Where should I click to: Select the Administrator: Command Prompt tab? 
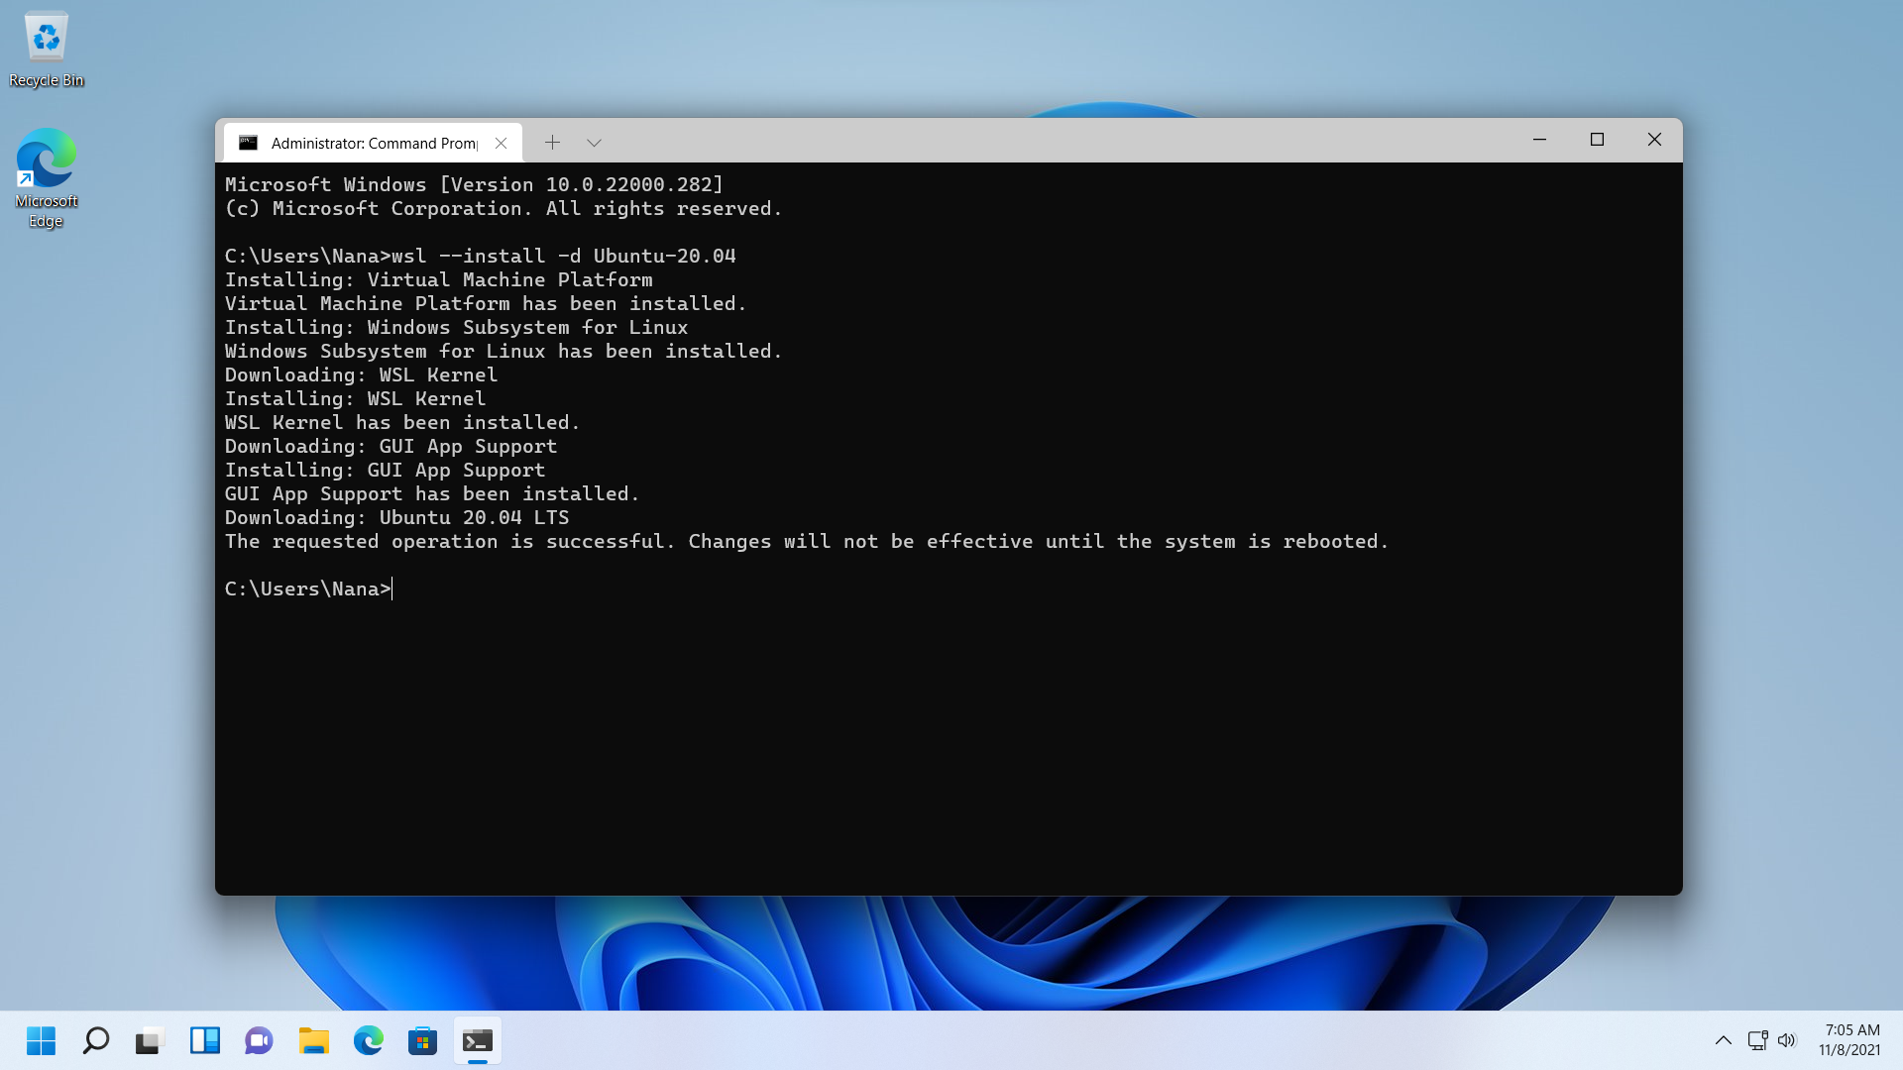pos(373,143)
